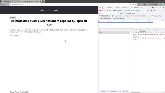Filter requests by JS
This screenshot has height=93, width=165.
point(110,16)
